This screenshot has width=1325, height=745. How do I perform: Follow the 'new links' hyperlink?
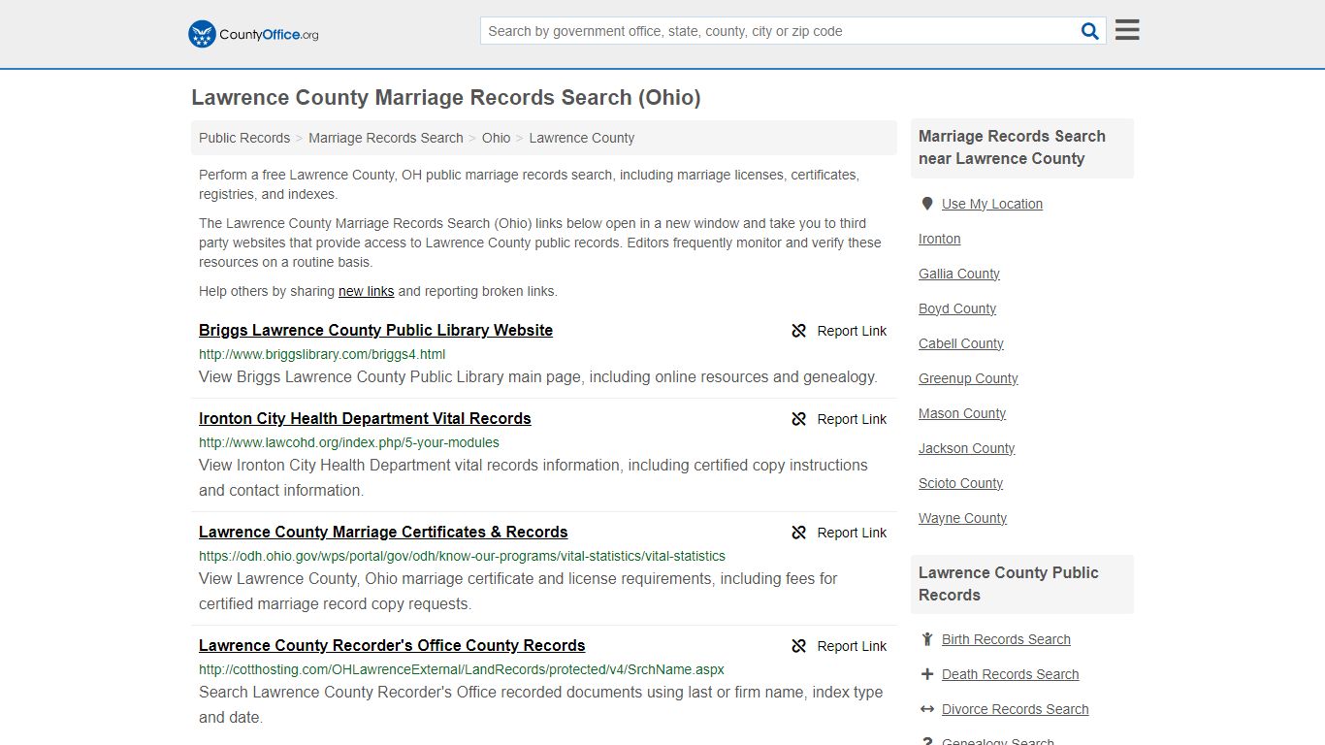tap(367, 291)
